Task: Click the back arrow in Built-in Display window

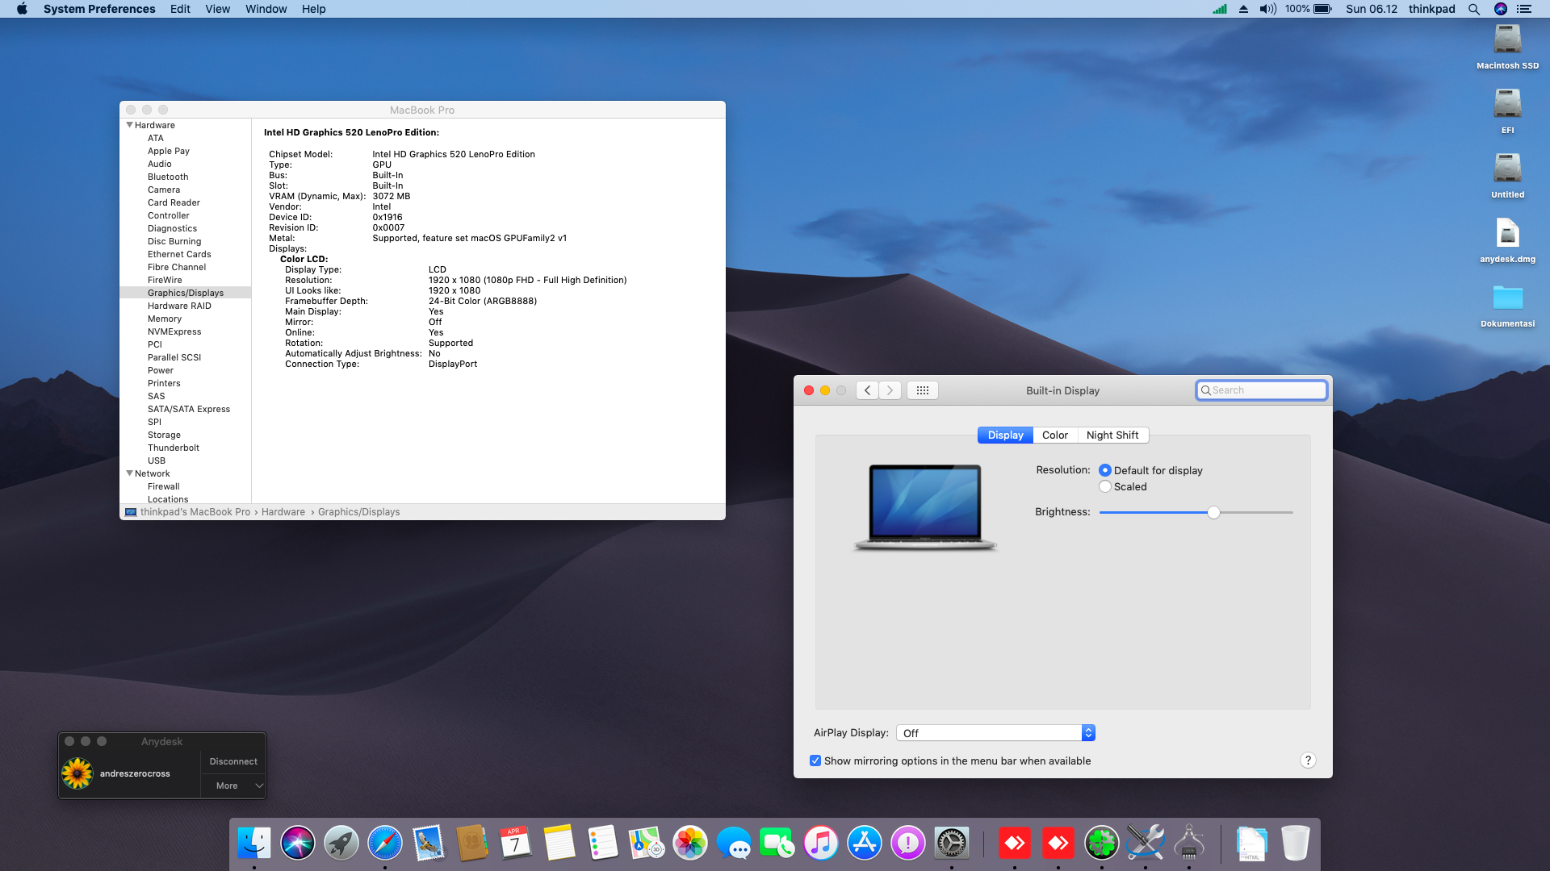Action: point(867,390)
